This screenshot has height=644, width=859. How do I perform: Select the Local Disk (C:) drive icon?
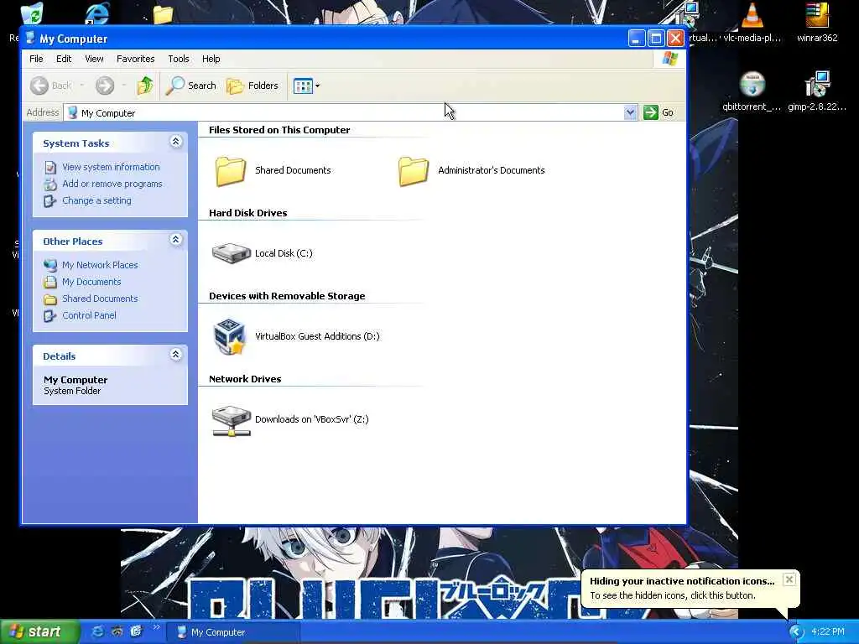[x=232, y=253]
